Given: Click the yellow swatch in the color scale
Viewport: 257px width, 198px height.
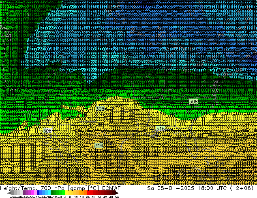Looking at the screenshot, I should pyautogui.click(x=66, y=193).
